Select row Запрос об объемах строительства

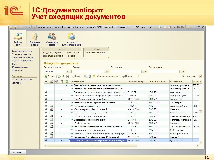(x=122, y=116)
